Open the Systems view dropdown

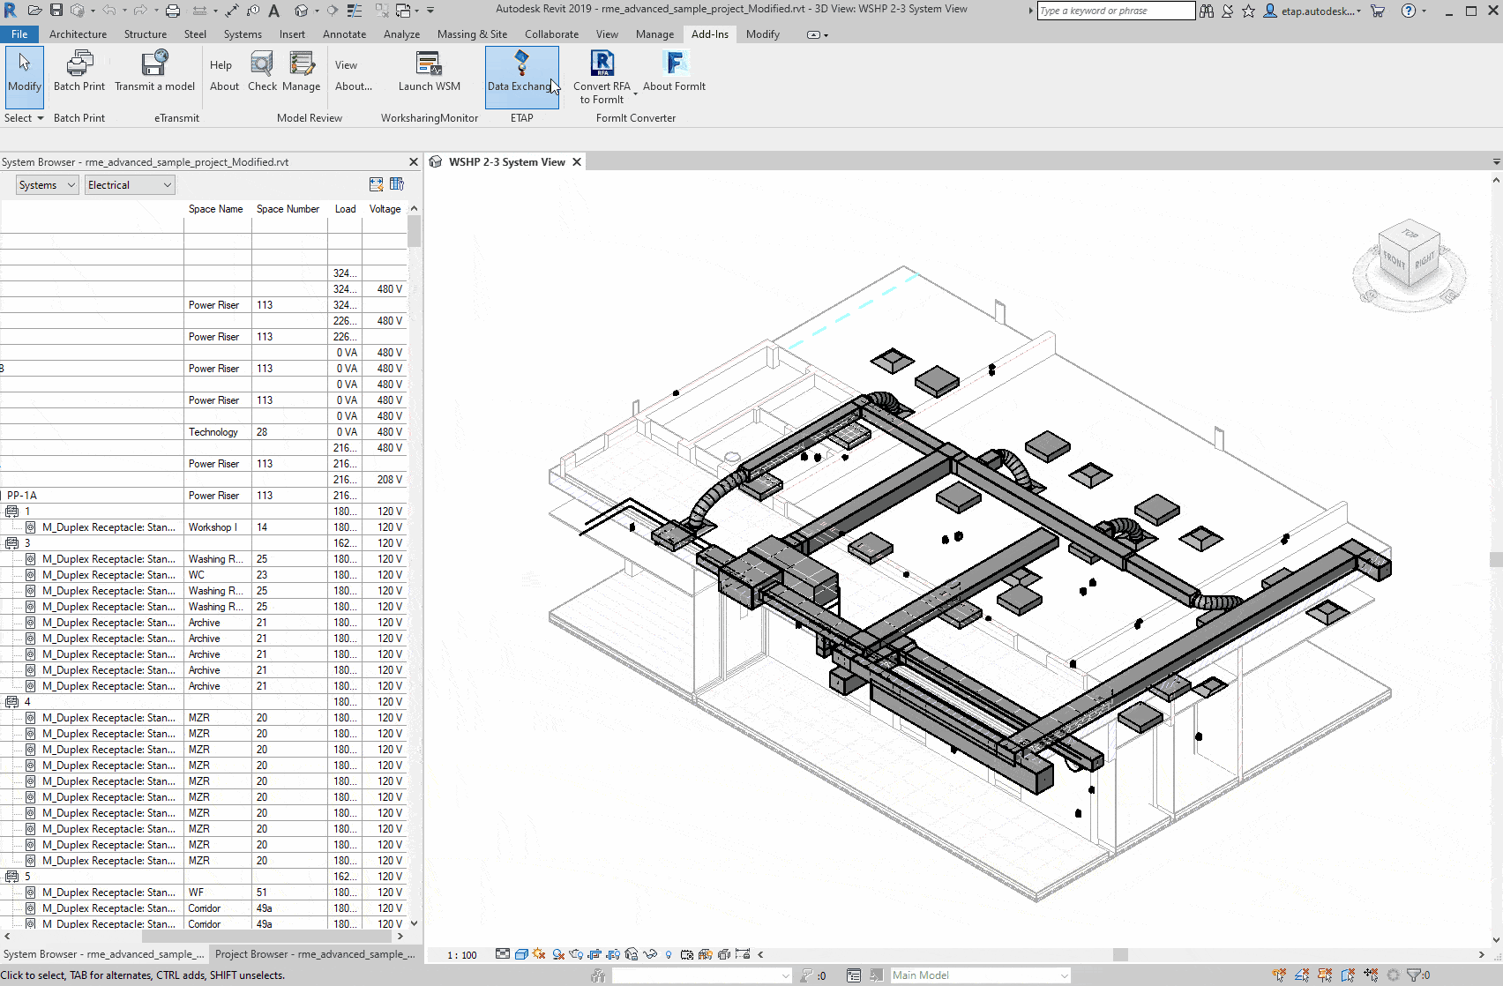coord(48,185)
